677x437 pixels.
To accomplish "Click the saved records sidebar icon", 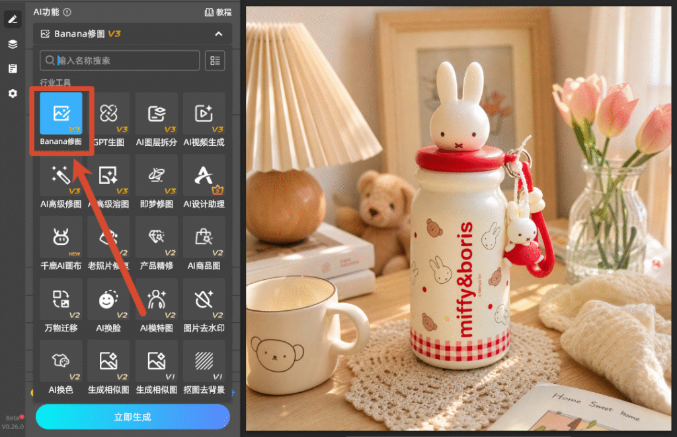I will coord(13,69).
